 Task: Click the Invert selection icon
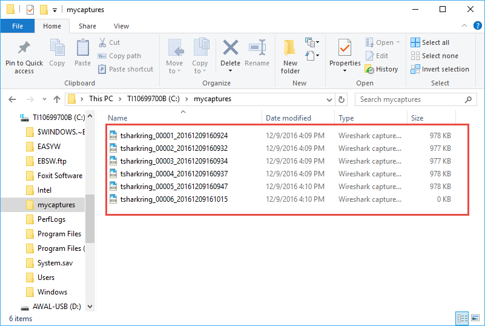click(415, 69)
